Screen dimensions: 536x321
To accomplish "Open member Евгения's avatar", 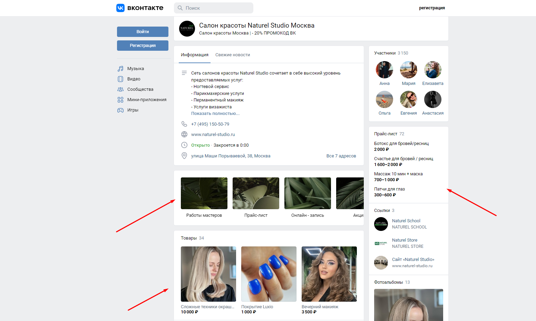I will coord(409,99).
